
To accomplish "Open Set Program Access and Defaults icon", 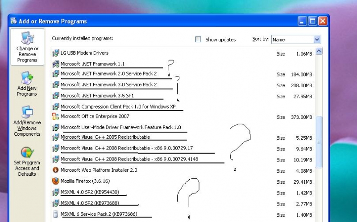I will (27, 152).
